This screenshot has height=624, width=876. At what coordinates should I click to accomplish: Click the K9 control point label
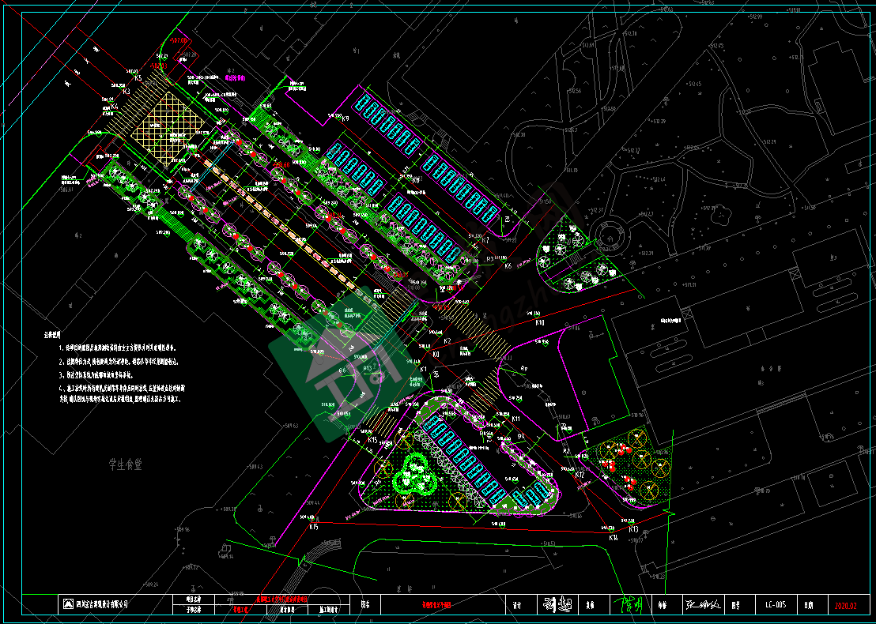[x=345, y=118]
